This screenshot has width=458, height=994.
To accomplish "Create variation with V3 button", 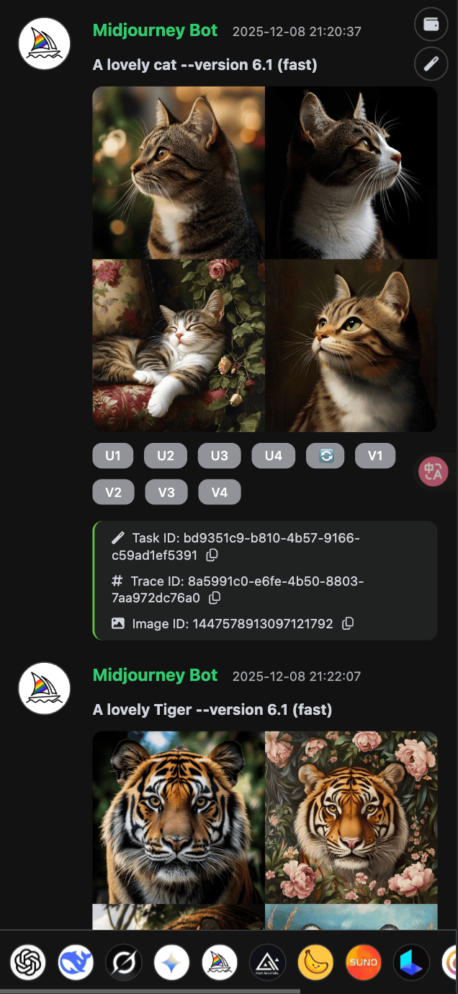I will 166,492.
